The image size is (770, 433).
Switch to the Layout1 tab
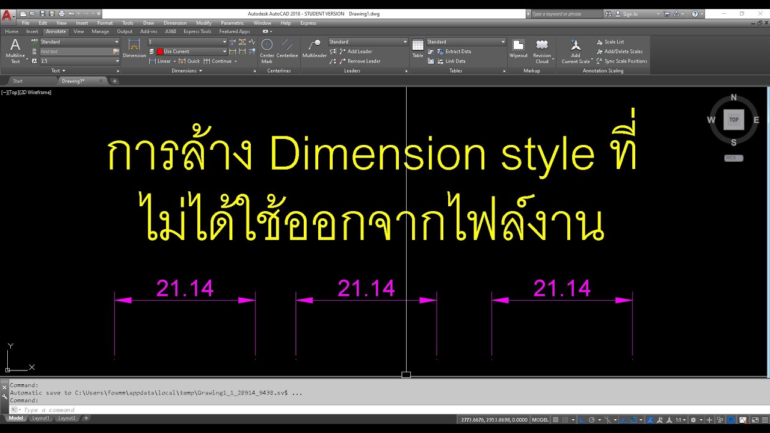[41, 418]
